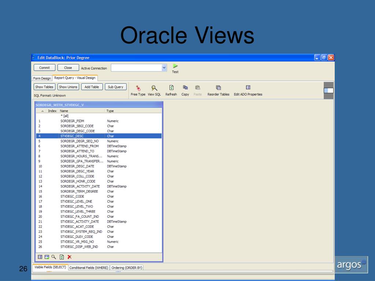Open Edit ADO Properties icon
This screenshot has height=281, width=375.
pos(248,87)
